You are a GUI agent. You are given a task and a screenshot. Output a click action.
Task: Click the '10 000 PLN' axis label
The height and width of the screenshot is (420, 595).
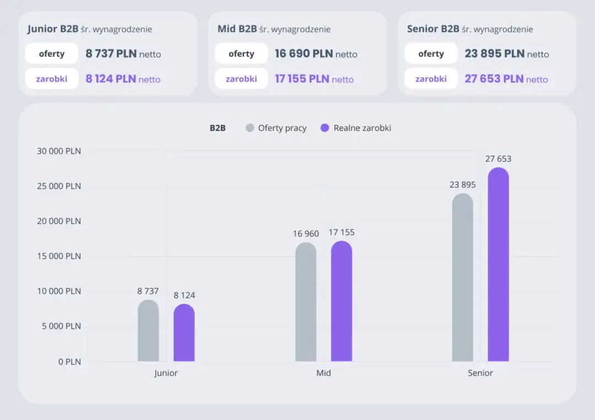(x=59, y=291)
